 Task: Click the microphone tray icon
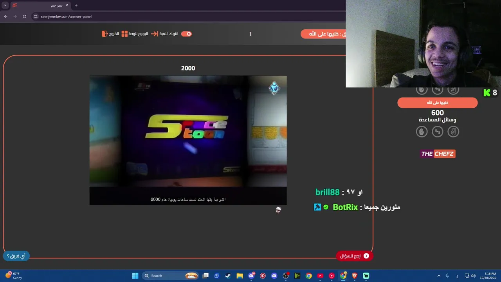coord(447,276)
